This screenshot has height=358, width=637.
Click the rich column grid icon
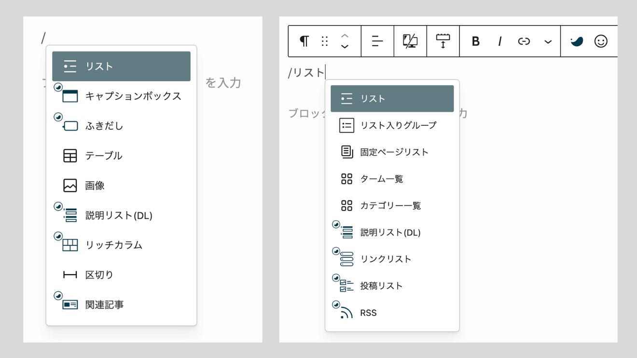tap(70, 245)
